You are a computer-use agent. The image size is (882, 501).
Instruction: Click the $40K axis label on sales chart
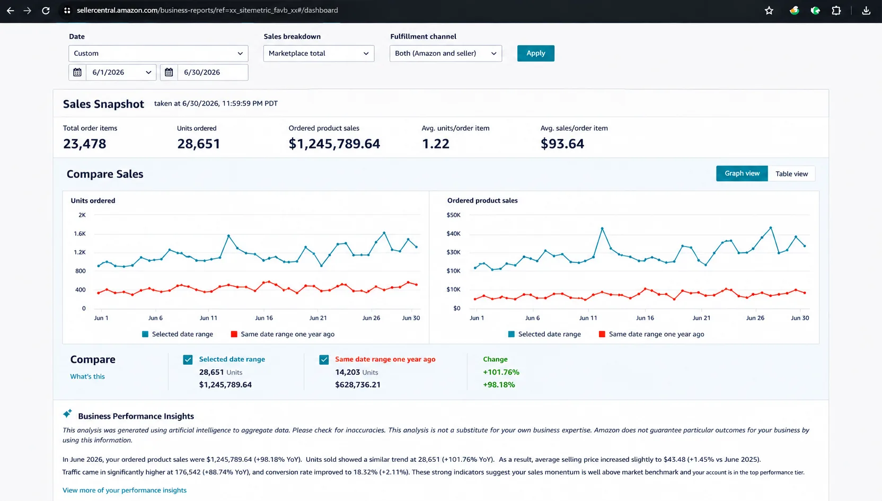coord(454,234)
